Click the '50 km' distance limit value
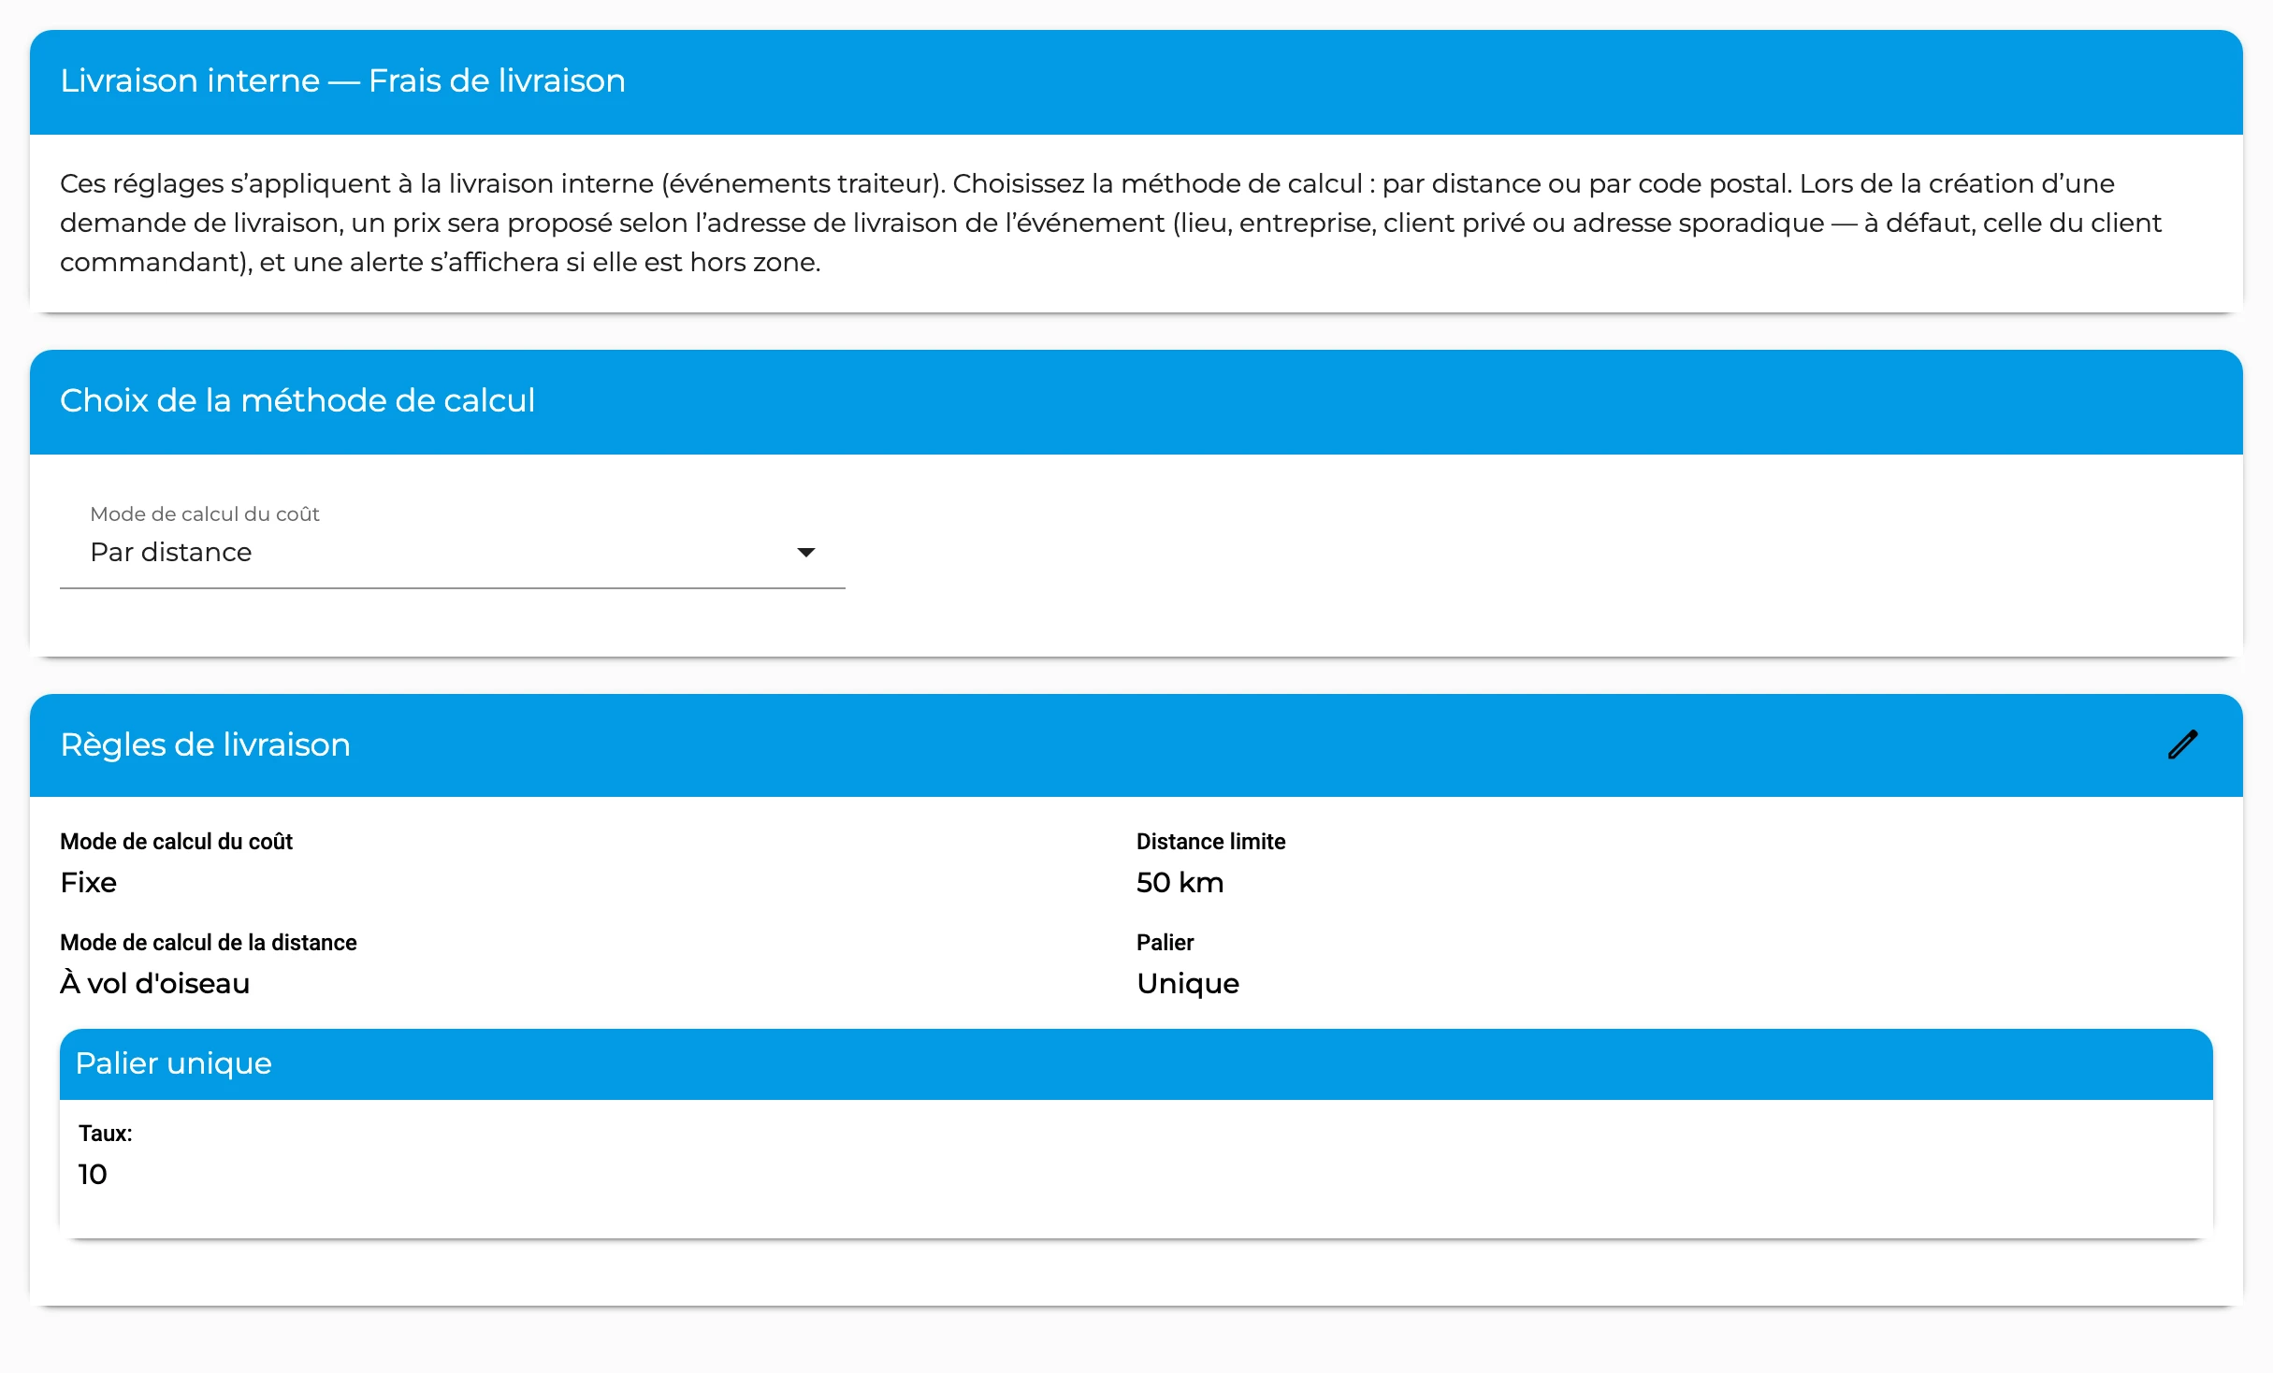The image size is (2273, 1373). click(1180, 882)
